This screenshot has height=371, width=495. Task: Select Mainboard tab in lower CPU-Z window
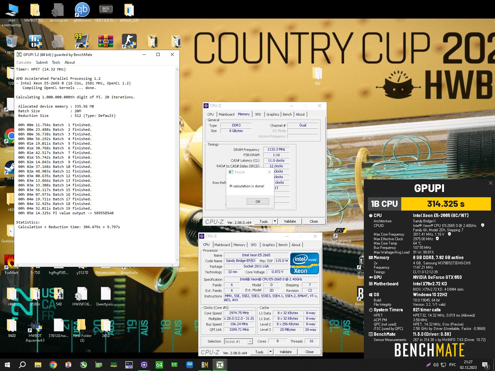pyautogui.click(x=222, y=245)
